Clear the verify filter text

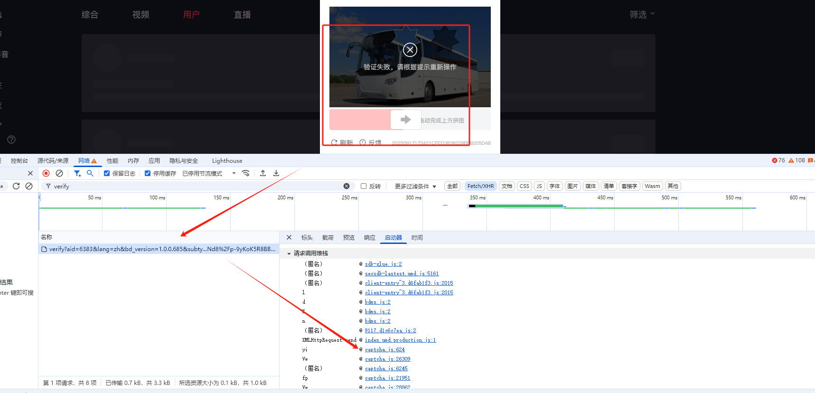(347, 186)
